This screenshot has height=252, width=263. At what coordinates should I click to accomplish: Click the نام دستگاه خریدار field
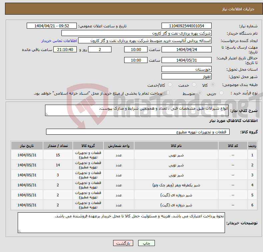pos(137,33)
